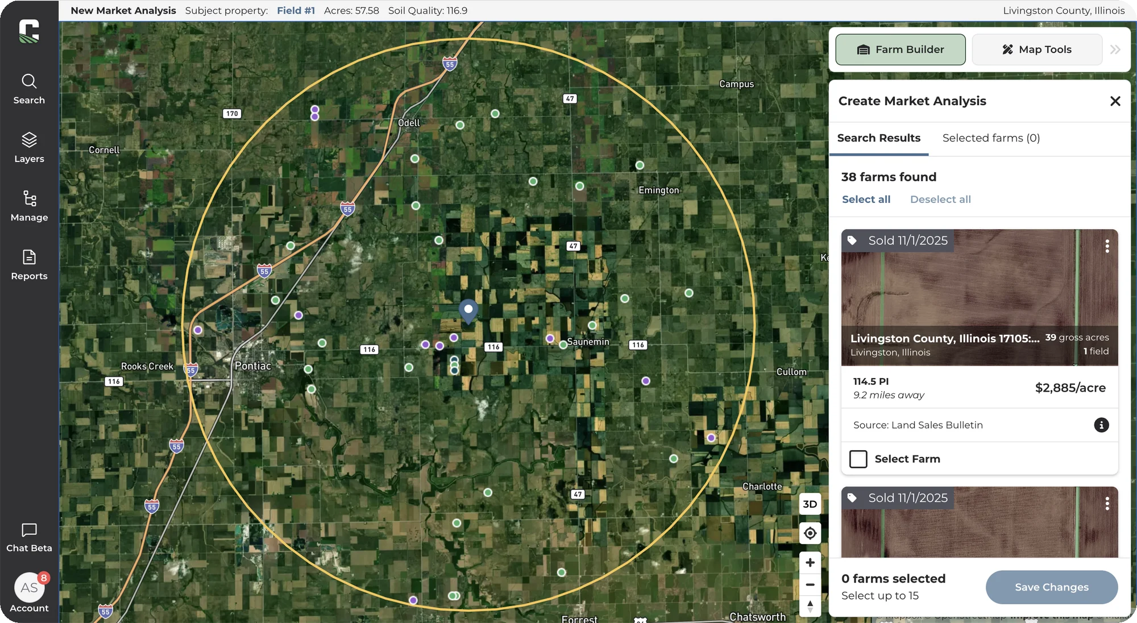Open options menu on first Sold 11/1/2025 card
Image resolution: width=1137 pixels, height=623 pixels.
pyautogui.click(x=1107, y=246)
